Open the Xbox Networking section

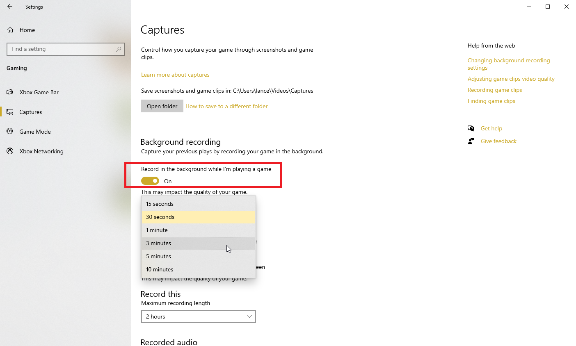(41, 151)
